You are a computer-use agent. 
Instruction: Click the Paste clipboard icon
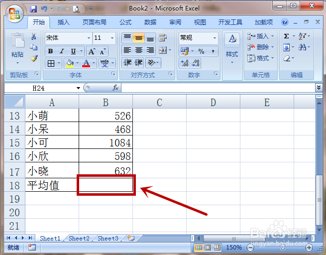point(17,40)
